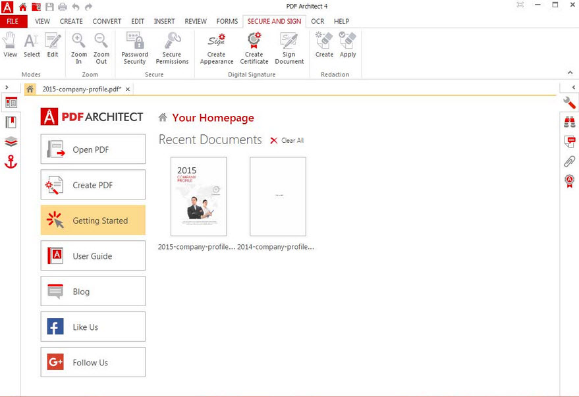Select the Password Security tool
The image size is (579, 397).
[134, 47]
